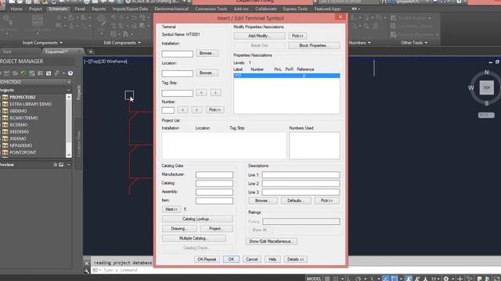Click the Tag Strip input field
The height and width of the screenshot is (281, 501).
pos(178,94)
